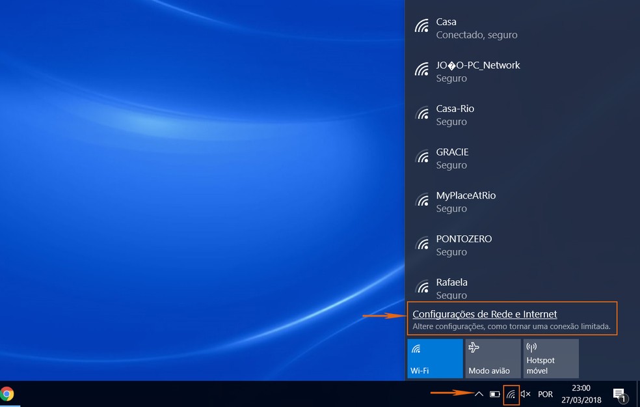Click the Wi-Fi icon in system tray
Viewport: 640px width, 407px height.
(511, 394)
